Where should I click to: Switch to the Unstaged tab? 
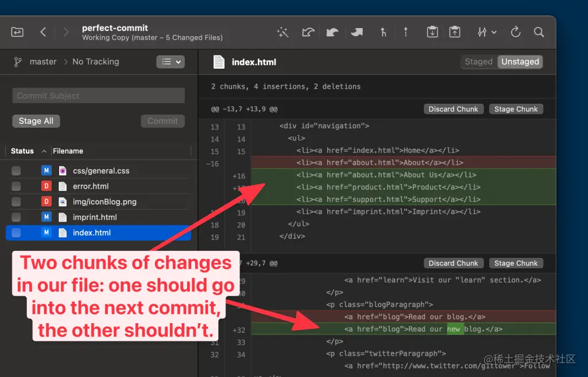coord(520,62)
